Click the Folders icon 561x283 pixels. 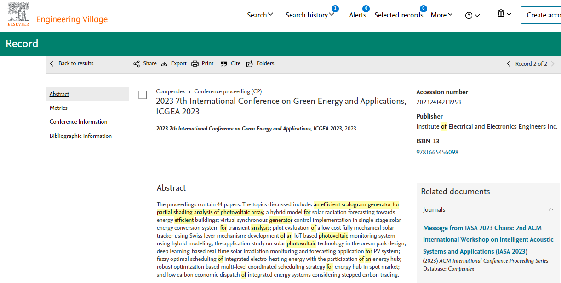tap(250, 64)
